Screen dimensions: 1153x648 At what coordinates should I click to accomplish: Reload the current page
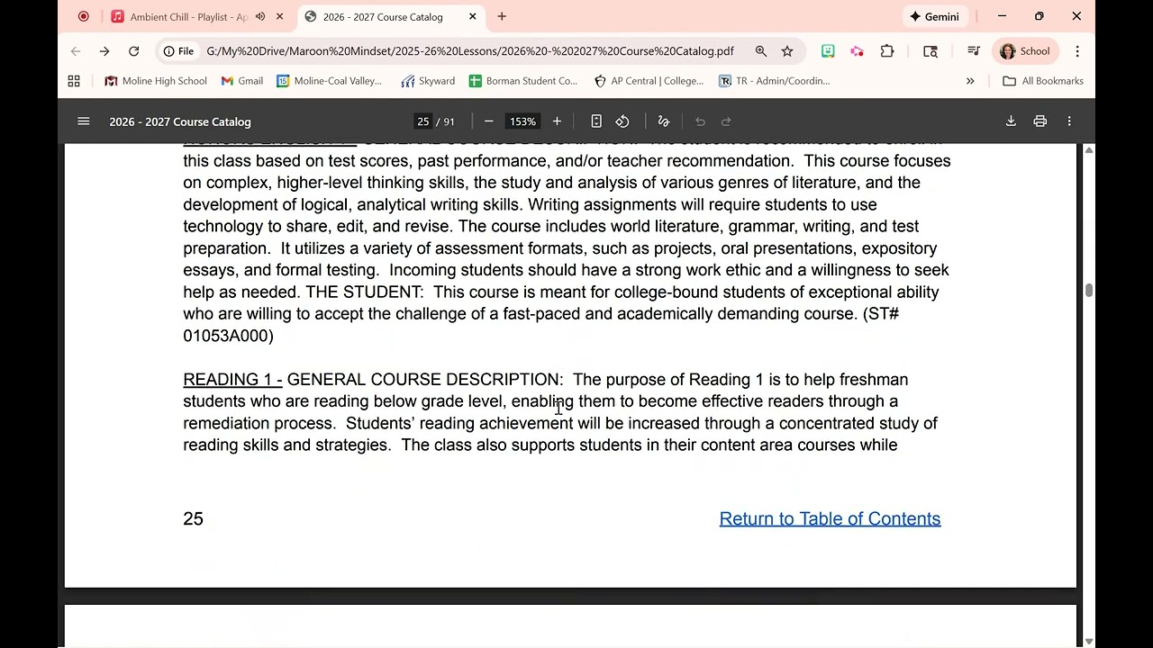[133, 51]
